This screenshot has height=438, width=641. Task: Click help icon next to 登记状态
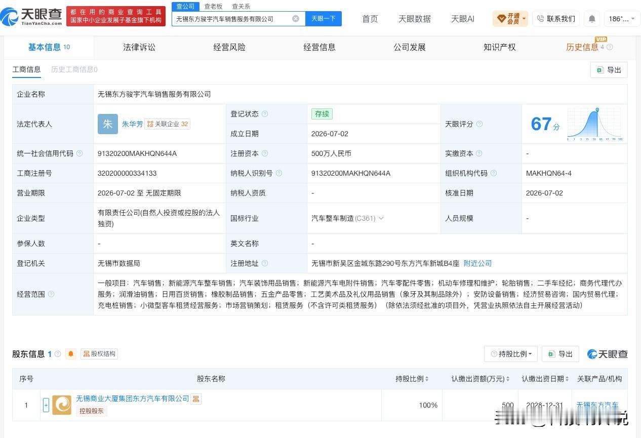[x=265, y=114]
